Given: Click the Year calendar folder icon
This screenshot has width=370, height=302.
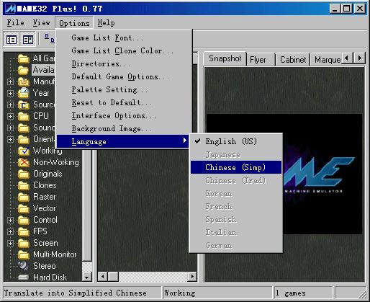Looking at the screenshot, I should [24, 93].
